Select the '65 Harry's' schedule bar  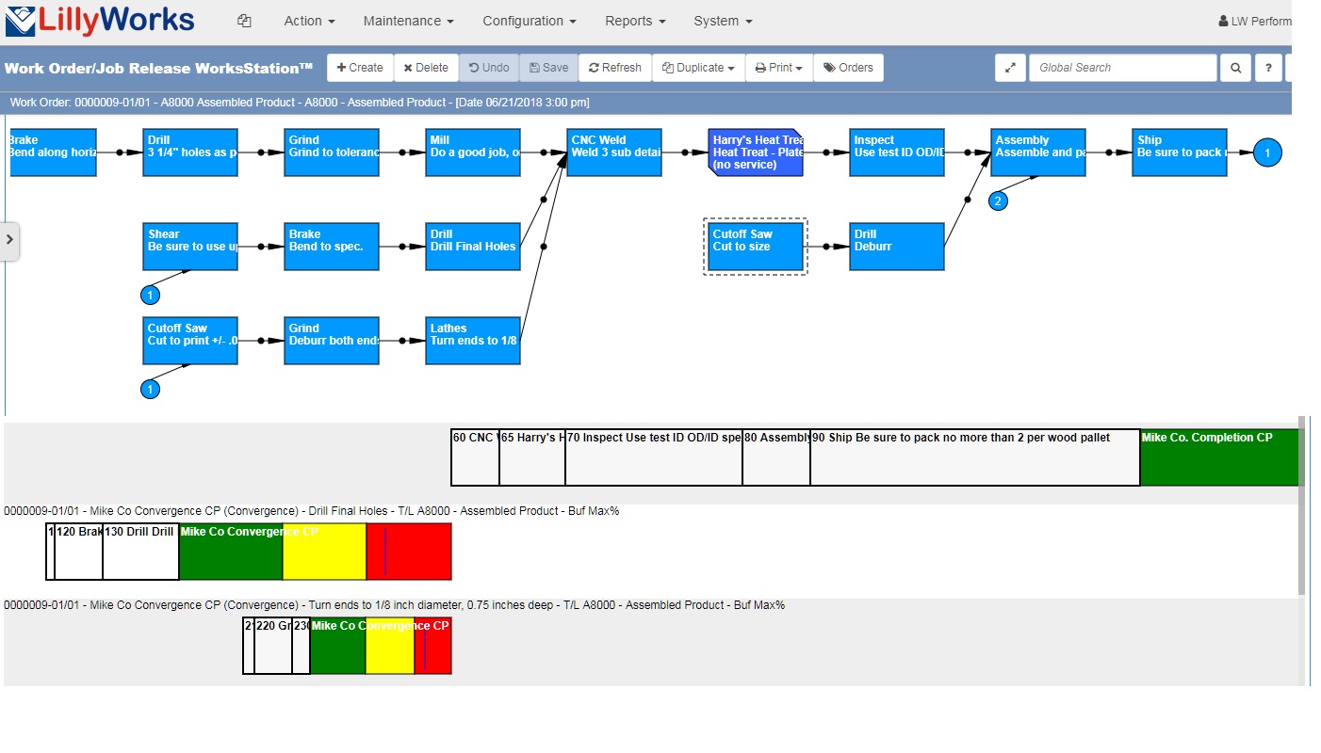(x=532, y=457)
